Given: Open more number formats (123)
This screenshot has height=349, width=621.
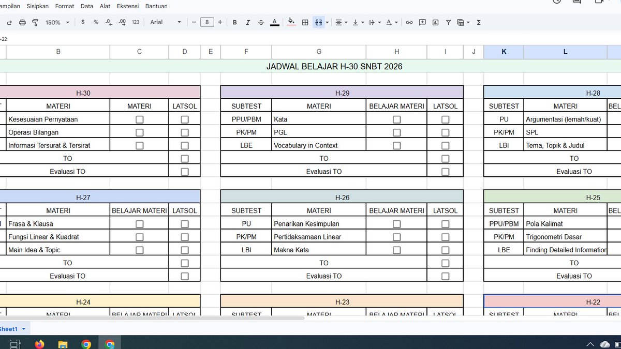Looking at the screenshot, I should coord(136,22).
